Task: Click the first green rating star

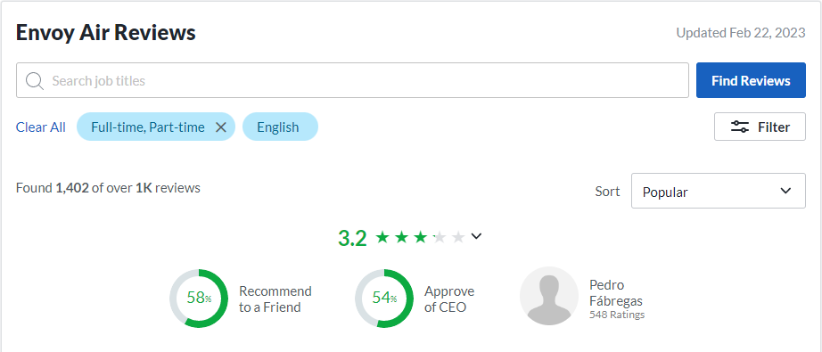Action: (382, 238)
